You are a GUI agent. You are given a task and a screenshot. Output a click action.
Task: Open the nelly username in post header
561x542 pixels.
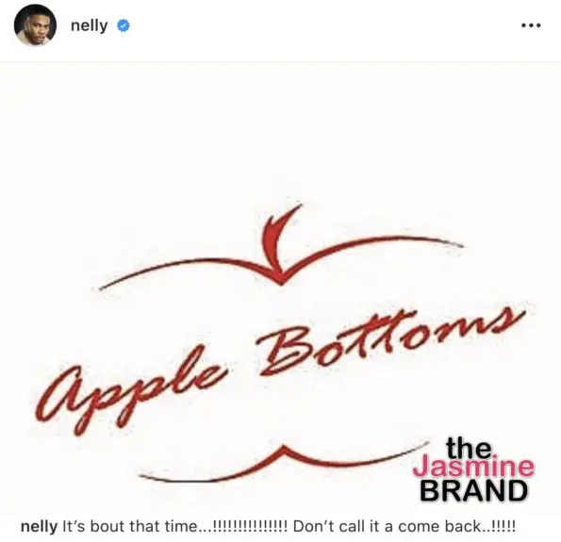(x=89, y=26)
